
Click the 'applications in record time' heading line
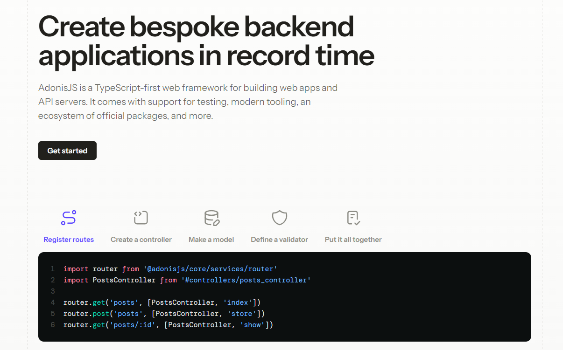[206, 56]
